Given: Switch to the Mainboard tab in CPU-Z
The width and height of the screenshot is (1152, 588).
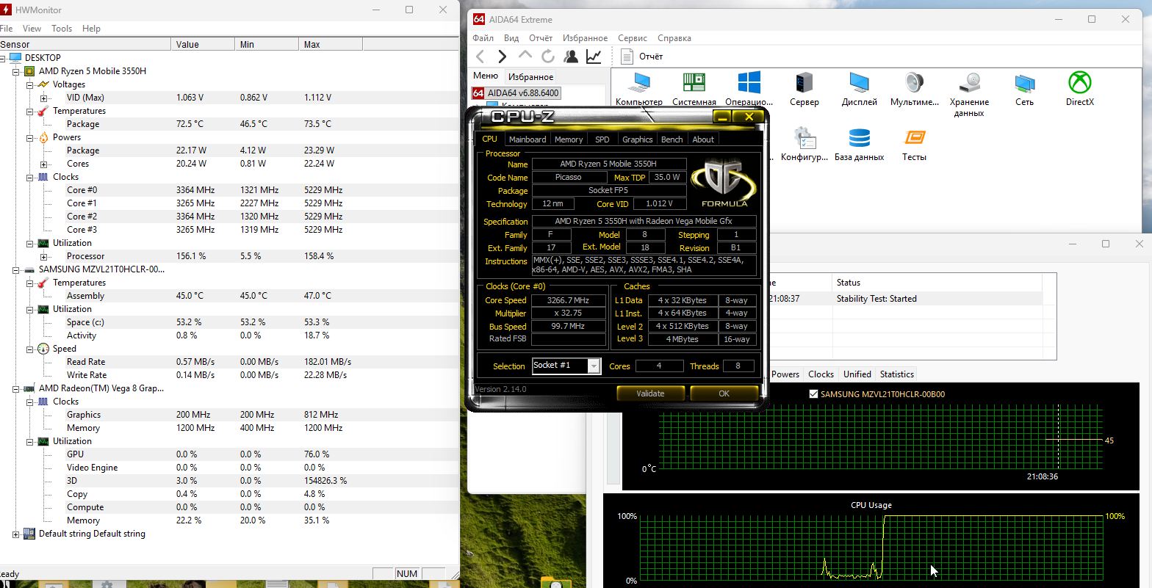Looking at the screenshot, I should pos(528,139).
